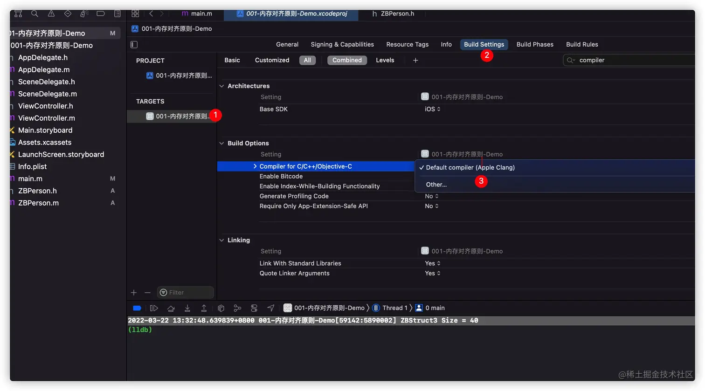
Task: Open Quote Linker Arguments Yes dropdown
Action: [433, 274]
